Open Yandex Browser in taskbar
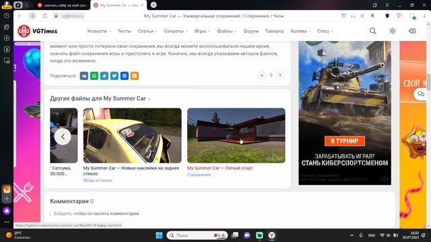This screenshot has width=431, height=242. pos(271,235)
